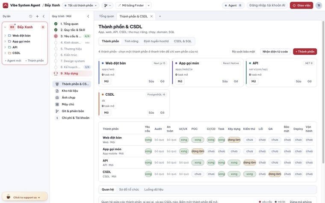Open Máy chủ server icon
The width and height of the screenshot is (325, 203).
[57, 104]
